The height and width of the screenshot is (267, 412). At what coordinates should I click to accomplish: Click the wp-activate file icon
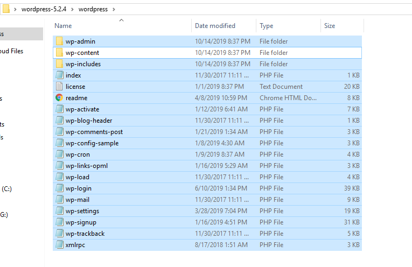click(59, 109)
